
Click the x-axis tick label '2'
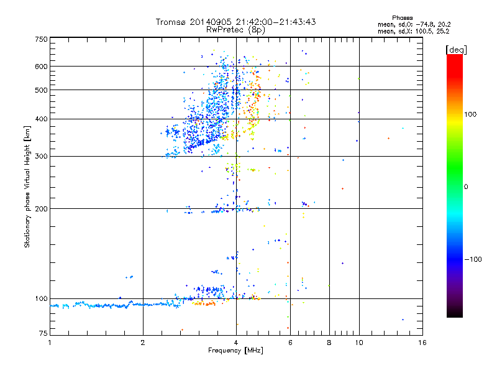point(143,343)
